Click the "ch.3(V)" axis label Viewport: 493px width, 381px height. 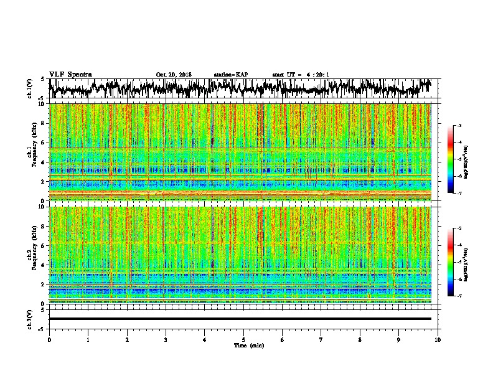coord(30,319)
